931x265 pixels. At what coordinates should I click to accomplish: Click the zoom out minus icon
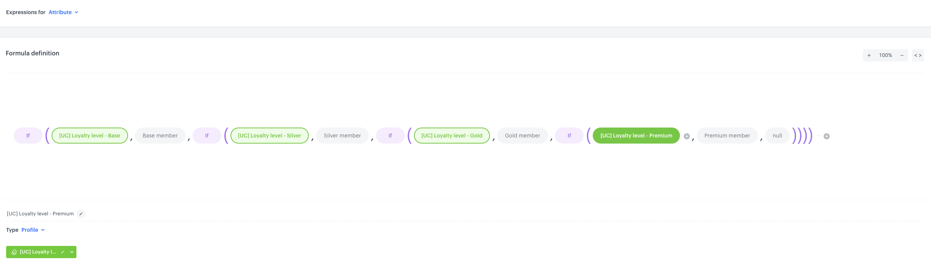pos(902,55)
